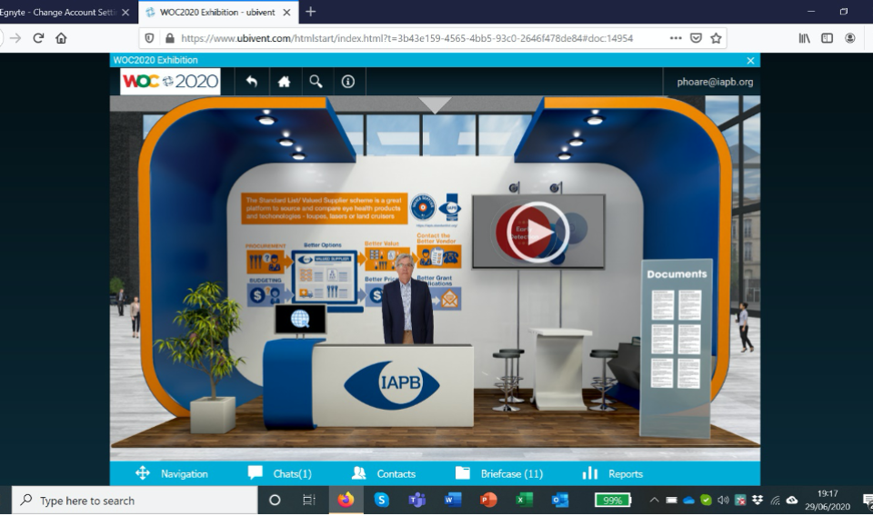
Task: Open Reports in bottom bar
Action: pos(612,473)
